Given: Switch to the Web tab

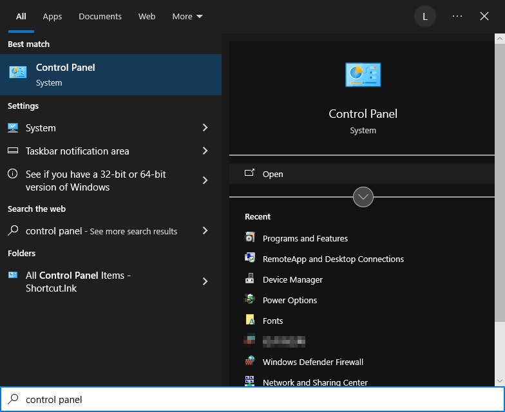Looking at the screenshot, I should point(147,17).
